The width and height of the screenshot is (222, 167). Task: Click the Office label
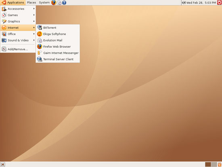(12, 34)
